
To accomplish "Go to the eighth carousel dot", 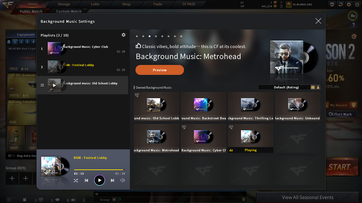I will pyautogui.click(x=181, y=37).
